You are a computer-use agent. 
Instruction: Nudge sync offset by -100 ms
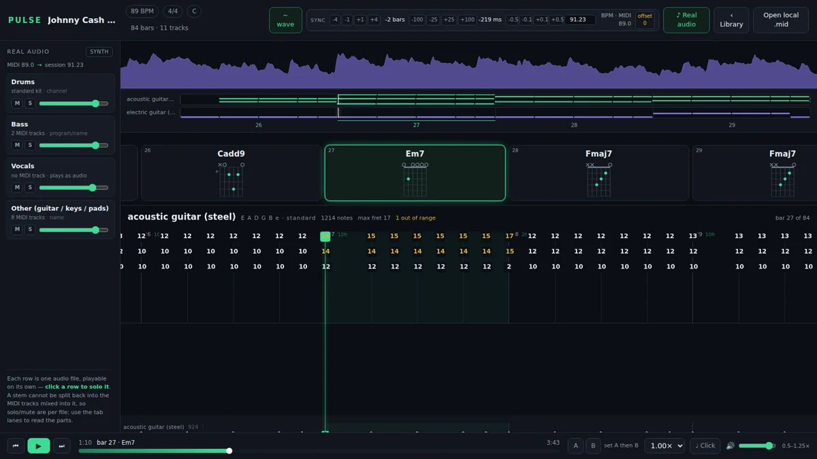pyautogui.click(x=417, y=20)
